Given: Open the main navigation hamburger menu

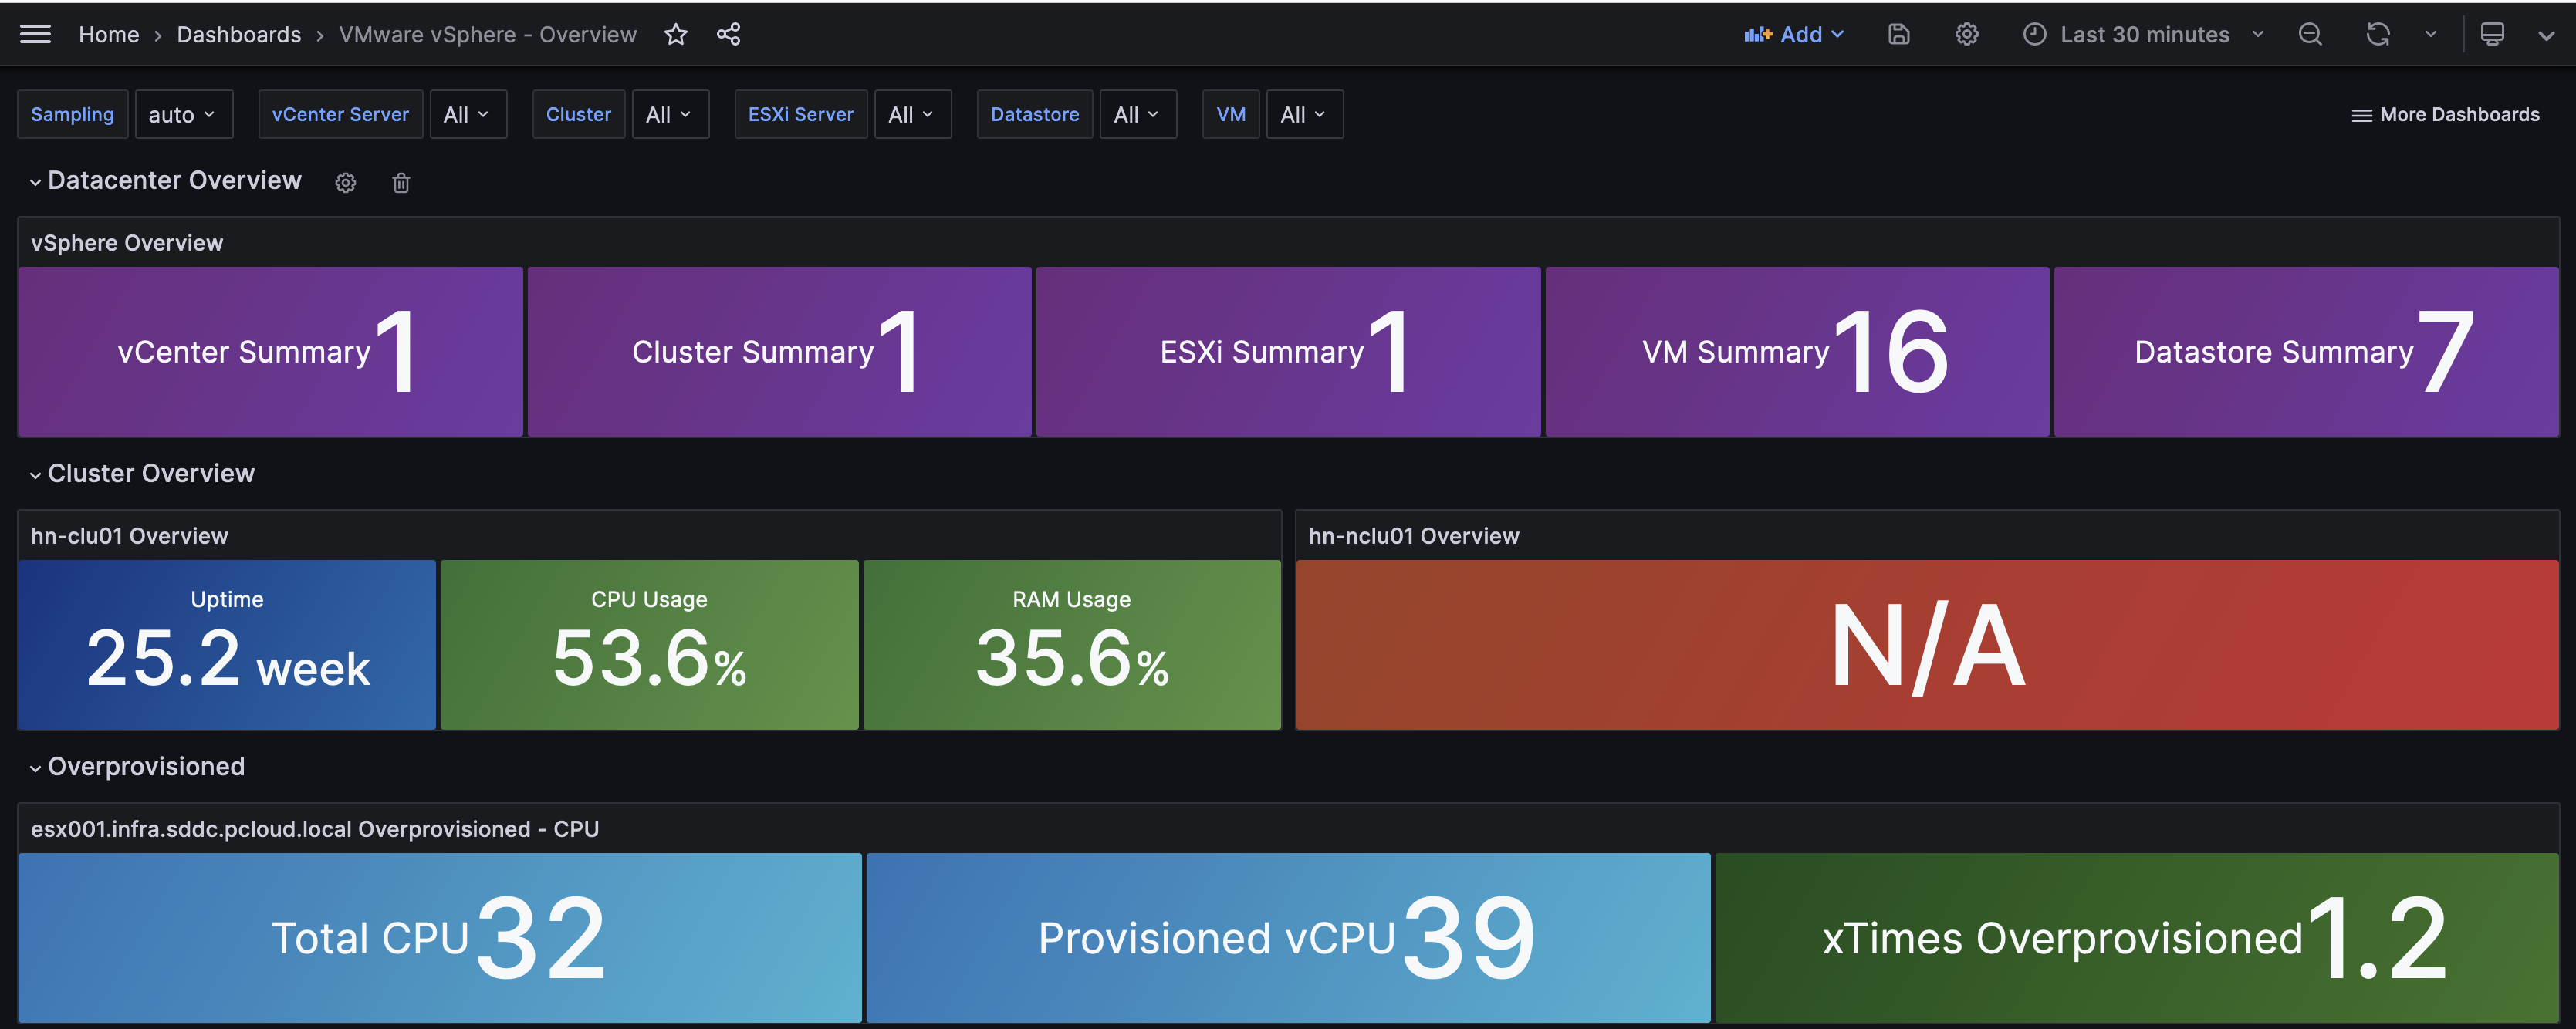Looking at the screenshot, I should tap(36, 33).
